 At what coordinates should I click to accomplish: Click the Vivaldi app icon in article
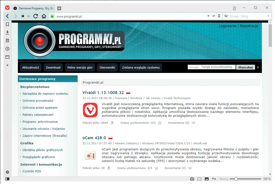pyautogui.click(x=90, y=110)
